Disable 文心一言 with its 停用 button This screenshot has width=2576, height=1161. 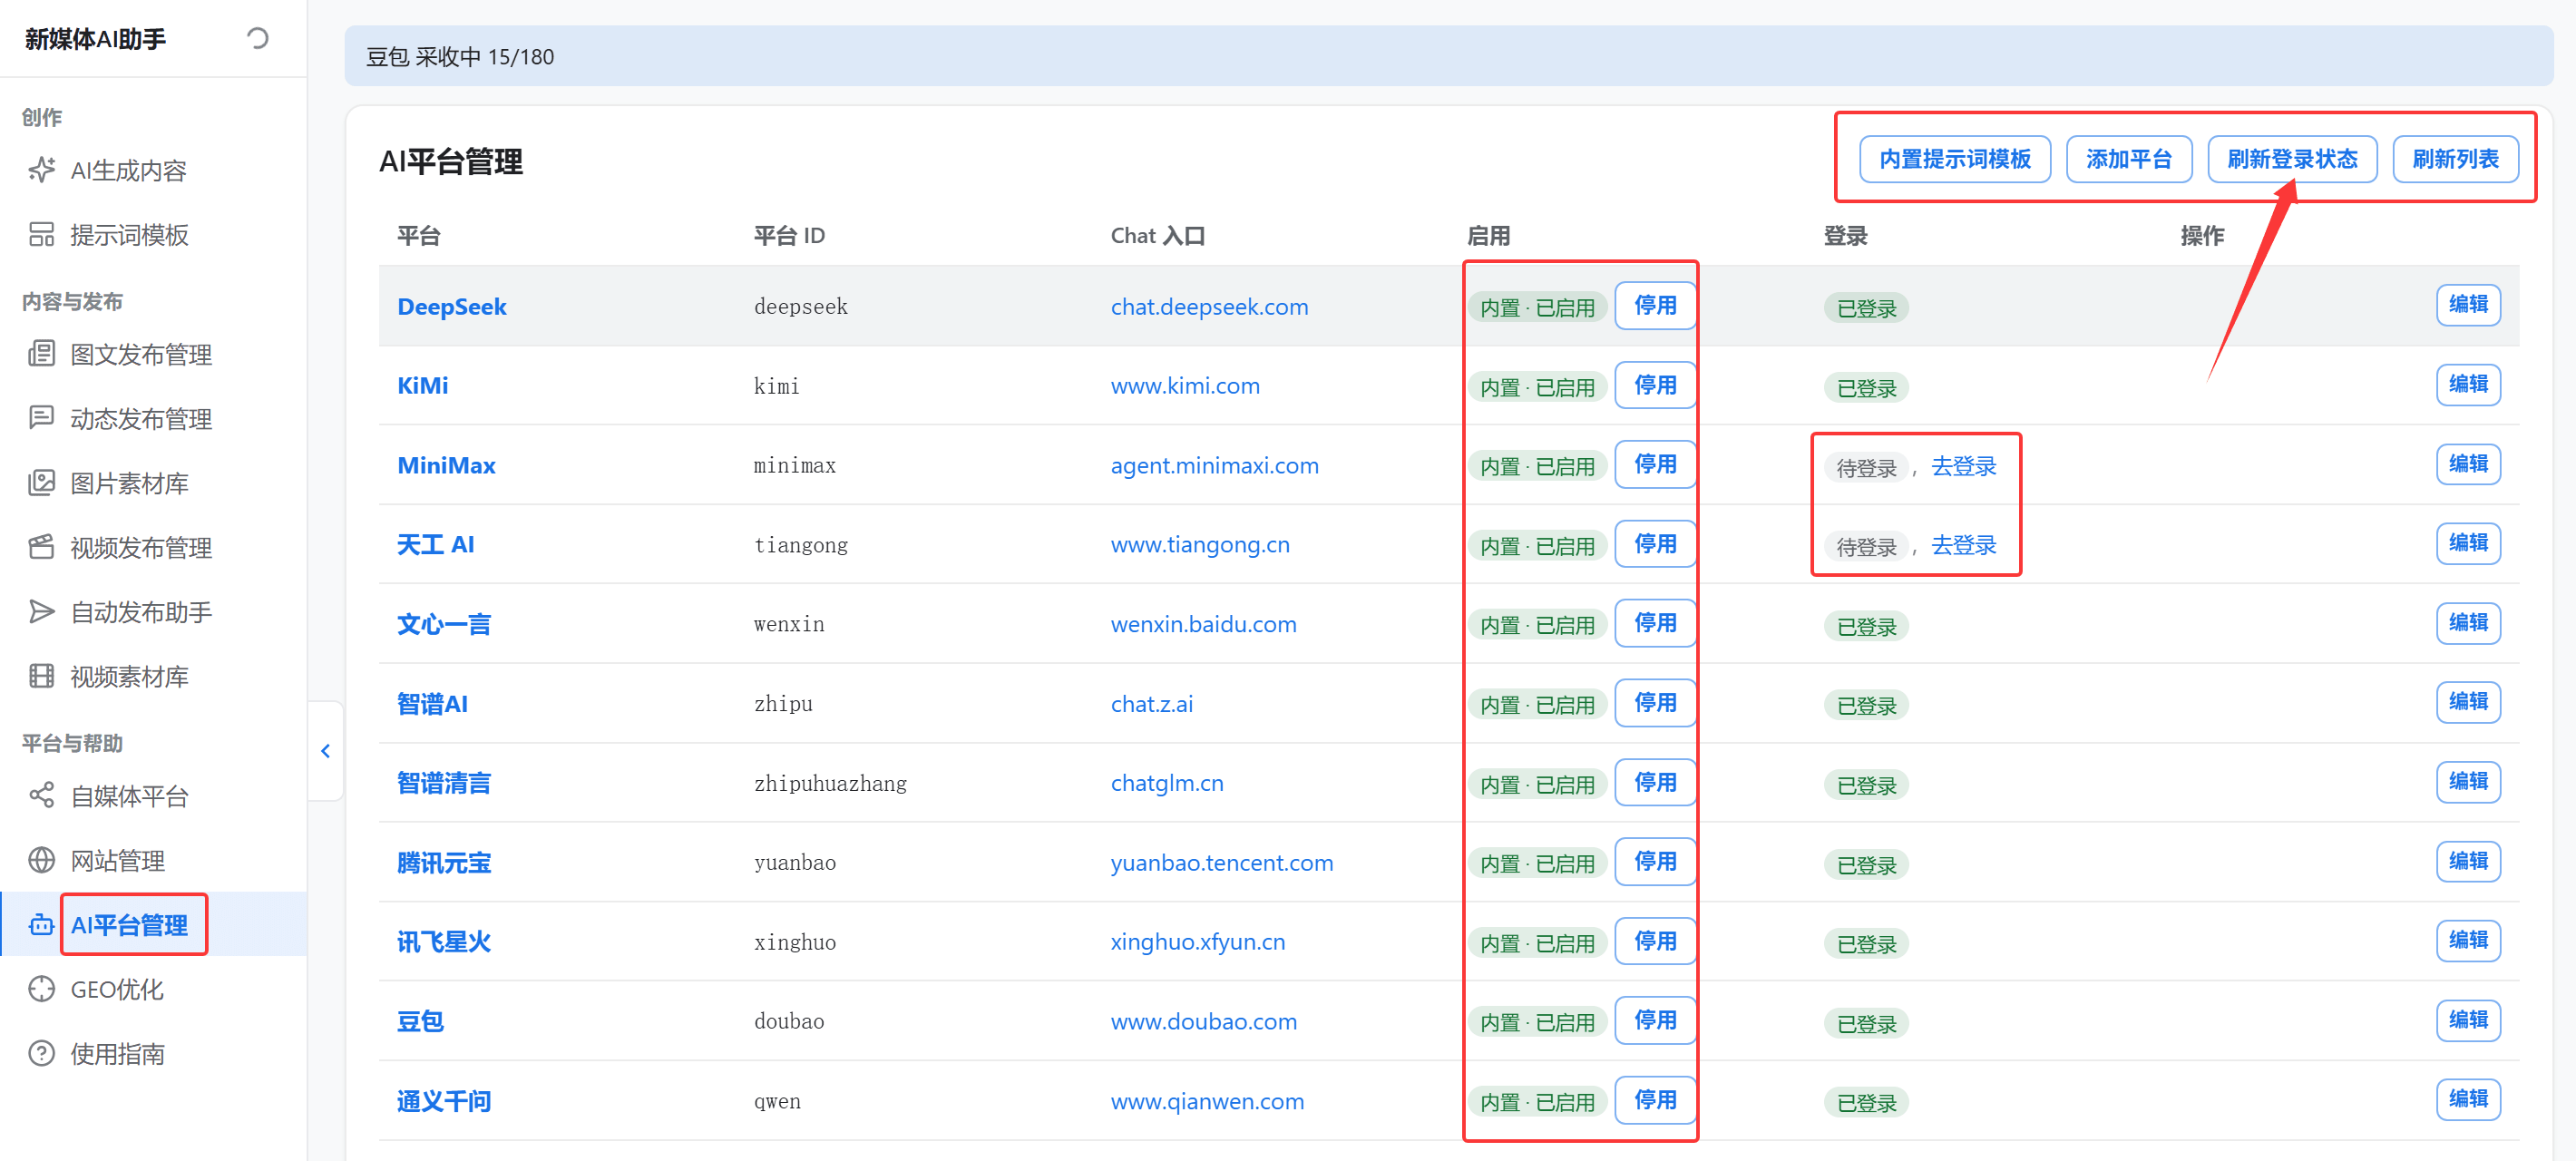1655,624
